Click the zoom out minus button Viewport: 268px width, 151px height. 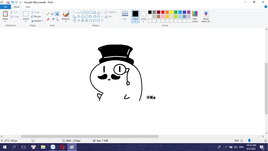242,141
